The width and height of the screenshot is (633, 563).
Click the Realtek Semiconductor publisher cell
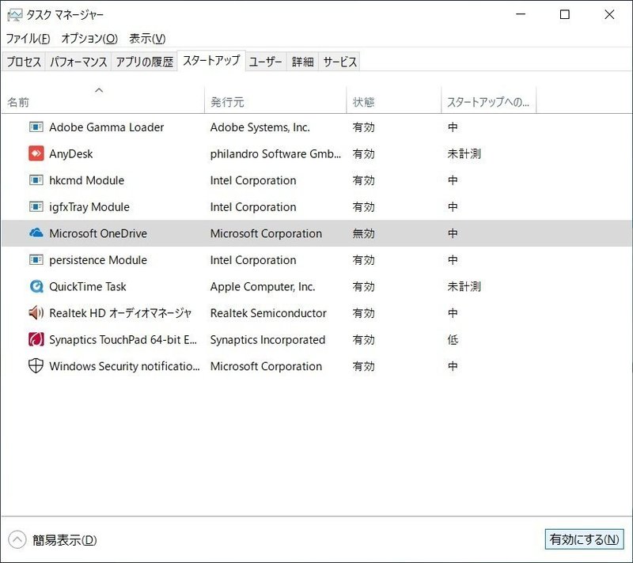point(268,313)
